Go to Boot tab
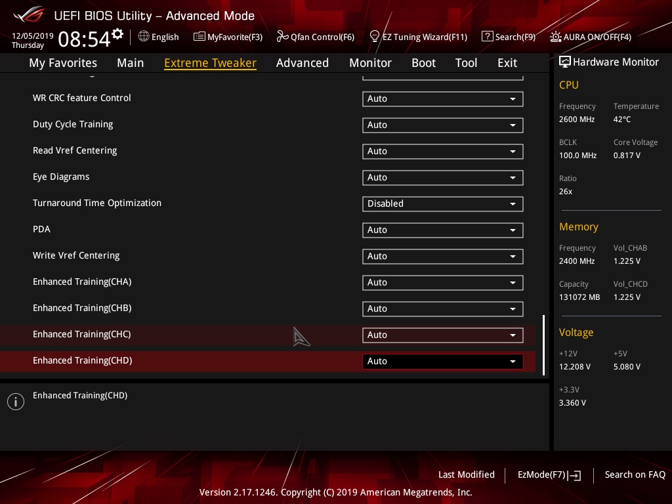Screen dimensions: 672x504 423,63
